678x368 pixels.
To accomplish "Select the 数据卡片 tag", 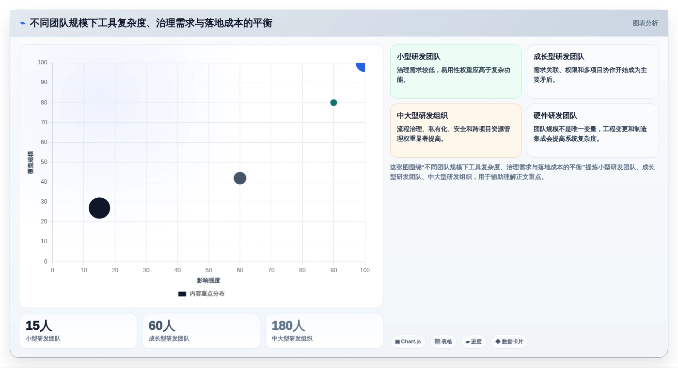I will [509, 341].
